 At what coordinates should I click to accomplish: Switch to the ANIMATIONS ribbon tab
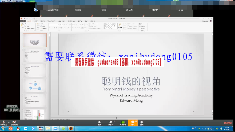point(61,21)
